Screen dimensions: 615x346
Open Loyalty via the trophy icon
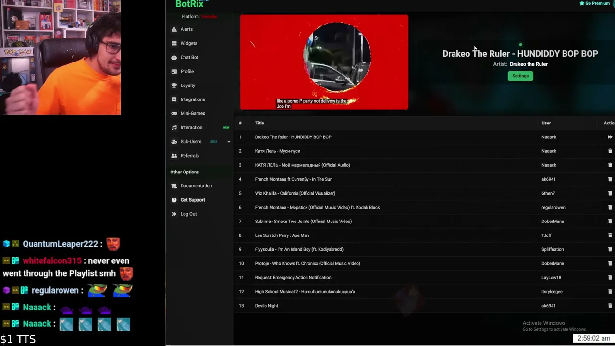pyautogui.click(x=174, y=86)
